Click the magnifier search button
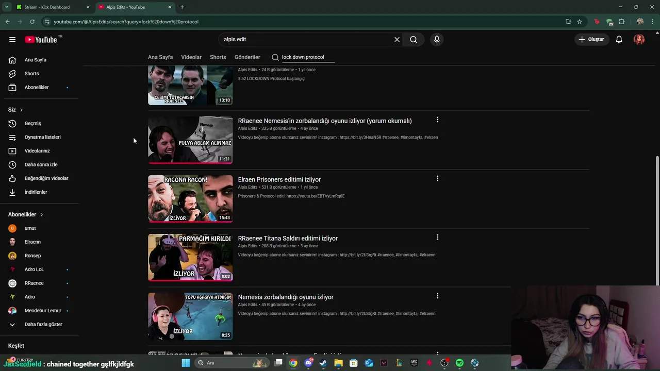The width and height of the screenshot is (660, 371). point(414,39)
